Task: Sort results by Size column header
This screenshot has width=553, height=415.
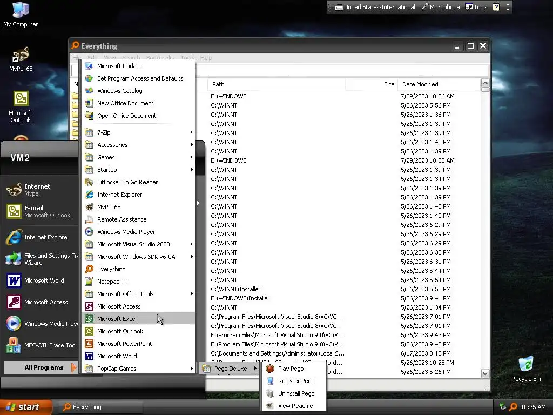Action: (x=372, y=84)
